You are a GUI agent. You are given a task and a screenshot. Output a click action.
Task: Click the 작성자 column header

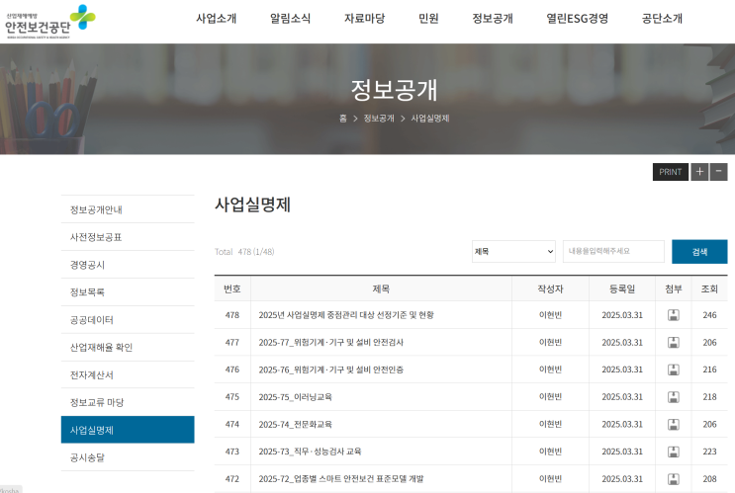click(x=550, y=288)
